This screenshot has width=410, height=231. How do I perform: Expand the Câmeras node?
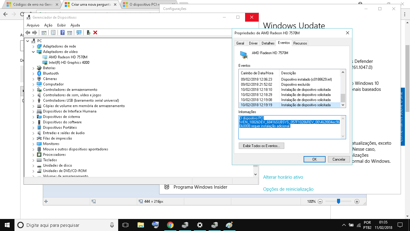tap(33, 79)
